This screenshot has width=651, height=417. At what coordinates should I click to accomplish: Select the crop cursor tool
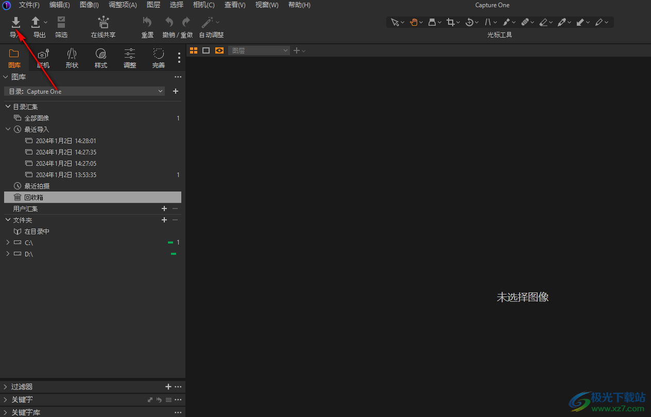tap(451, 22)
